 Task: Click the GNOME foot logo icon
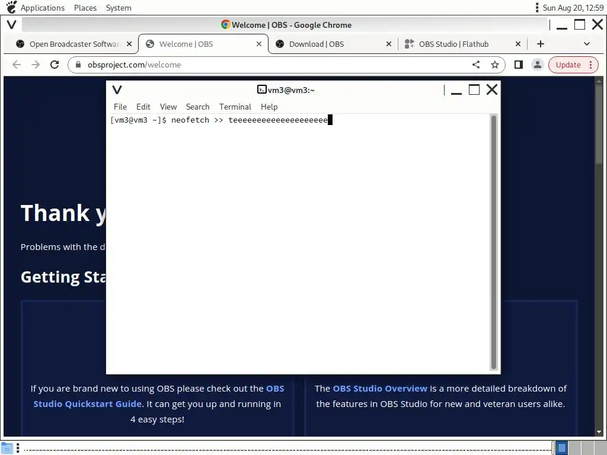12,7
